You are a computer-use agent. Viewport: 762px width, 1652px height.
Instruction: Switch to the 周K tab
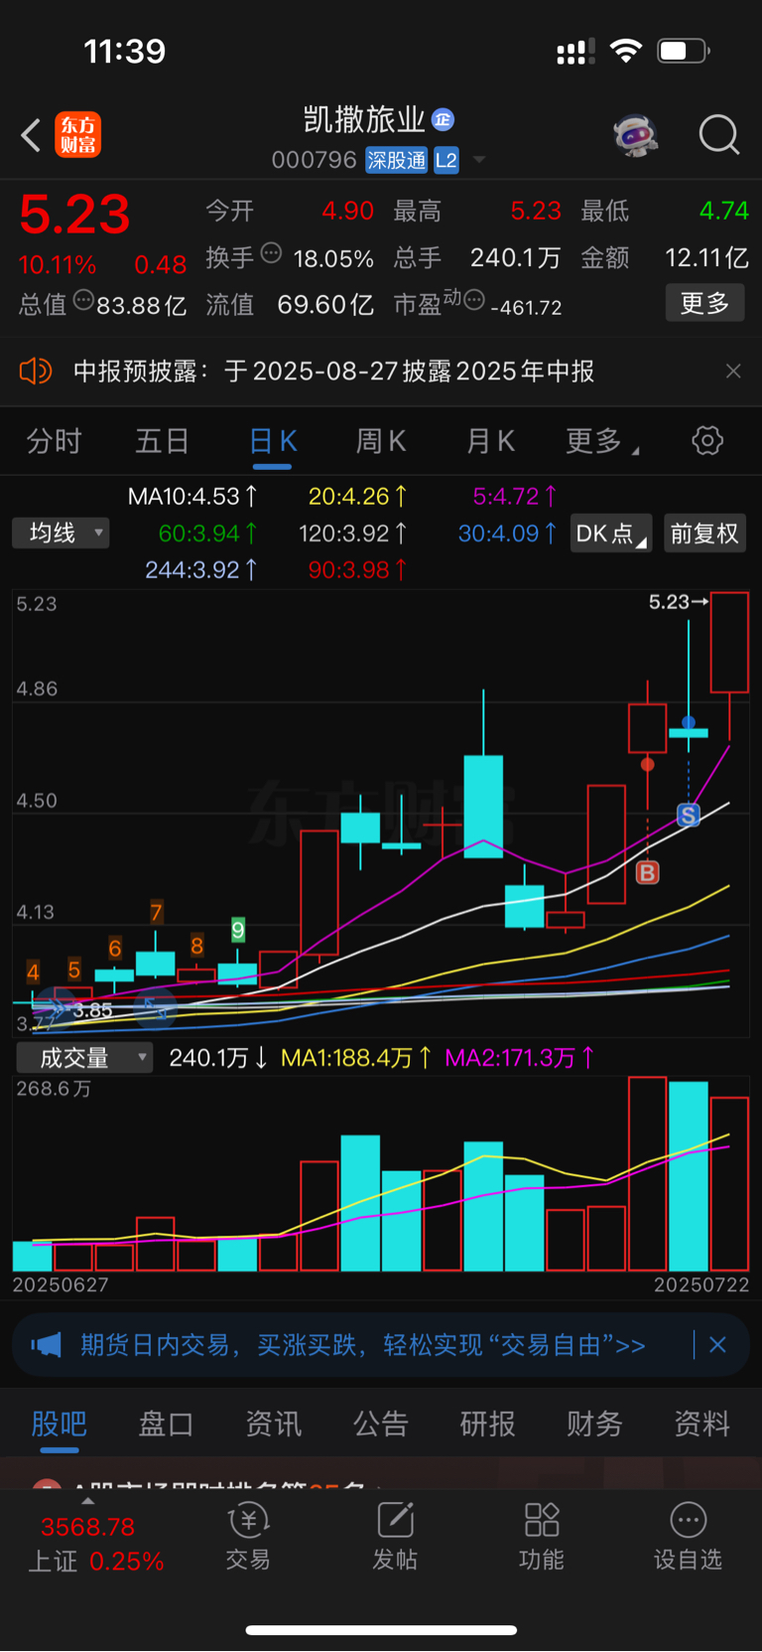point(381,441)
